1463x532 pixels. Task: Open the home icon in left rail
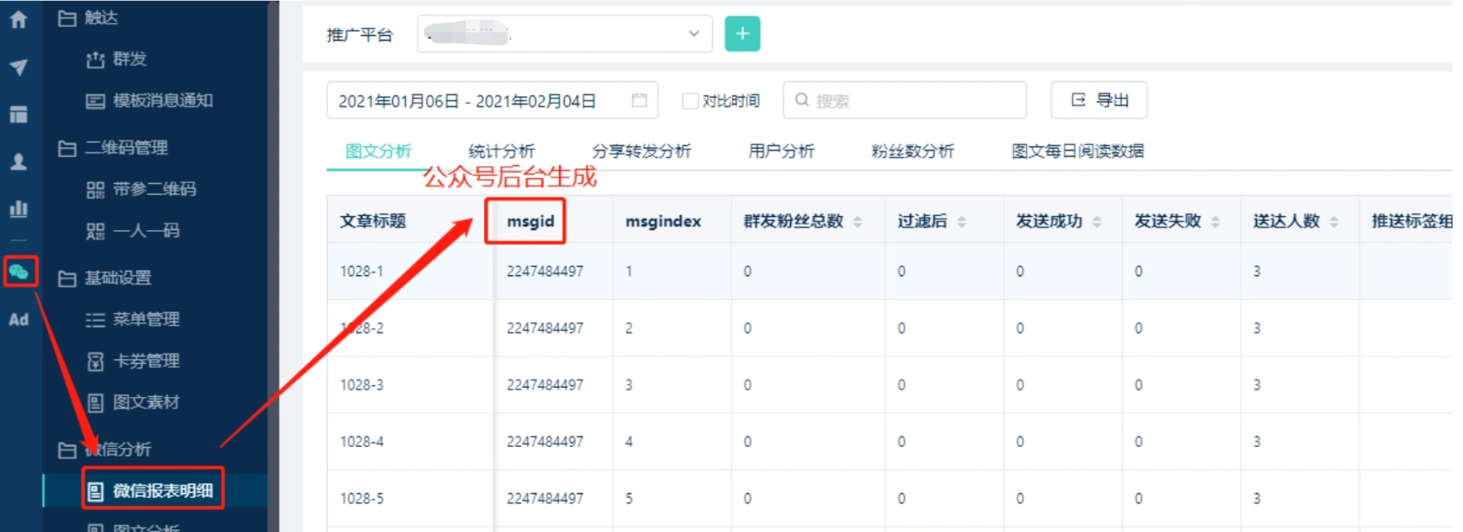point(18,19)
